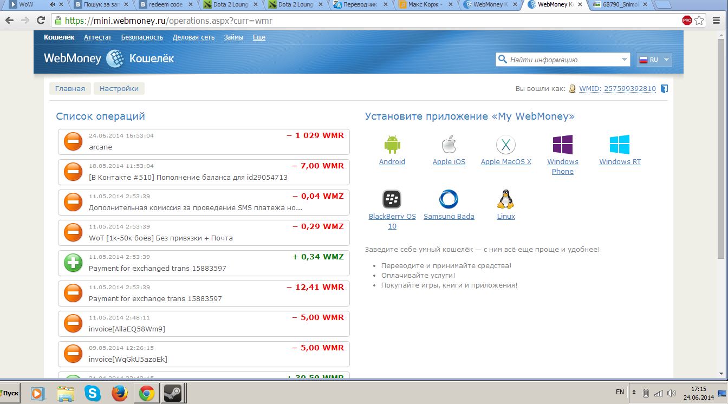
Task: Click the minus icon of the −12,41 WMR operation
Action: (73, 293)
